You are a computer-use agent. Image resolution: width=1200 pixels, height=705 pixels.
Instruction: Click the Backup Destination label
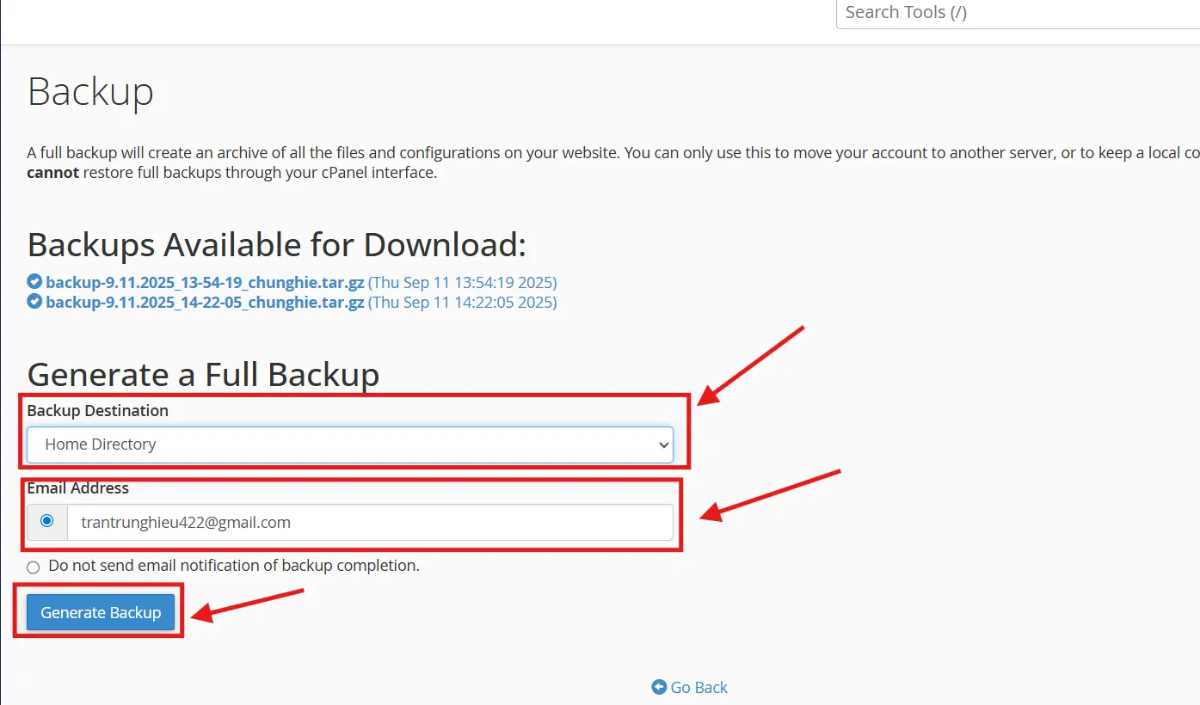[x=97, y=411]
